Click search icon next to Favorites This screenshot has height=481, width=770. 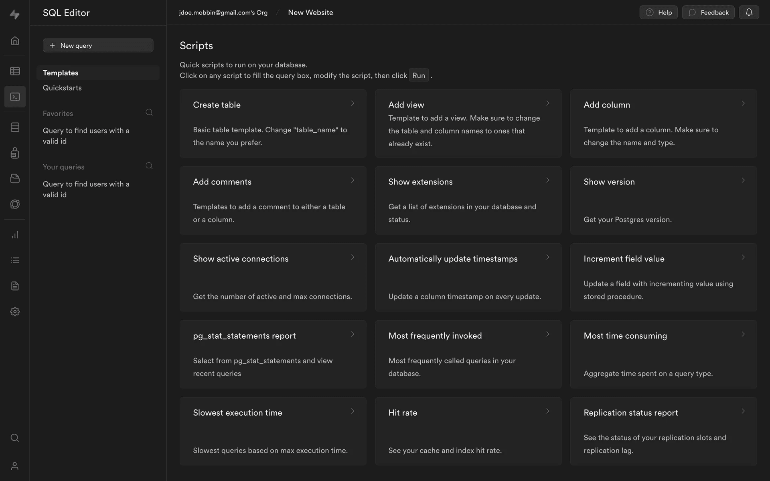(x=149, y=113)
